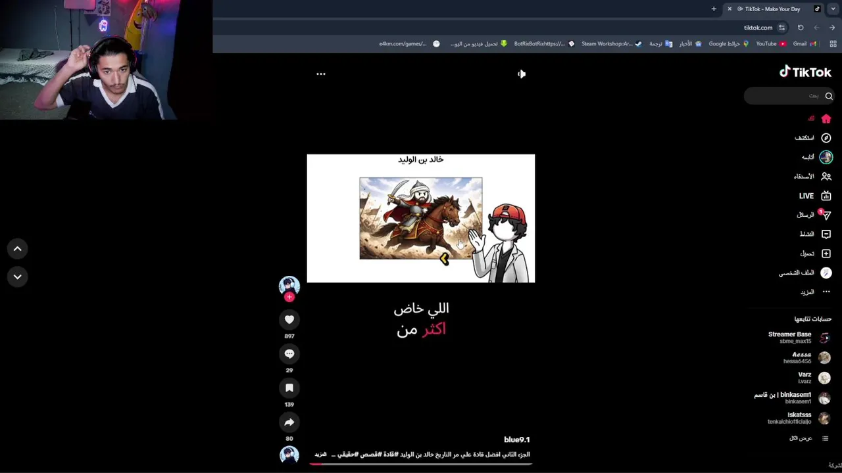
Task: Open the creator avatar above like button
Action: [x=289, y=285]
